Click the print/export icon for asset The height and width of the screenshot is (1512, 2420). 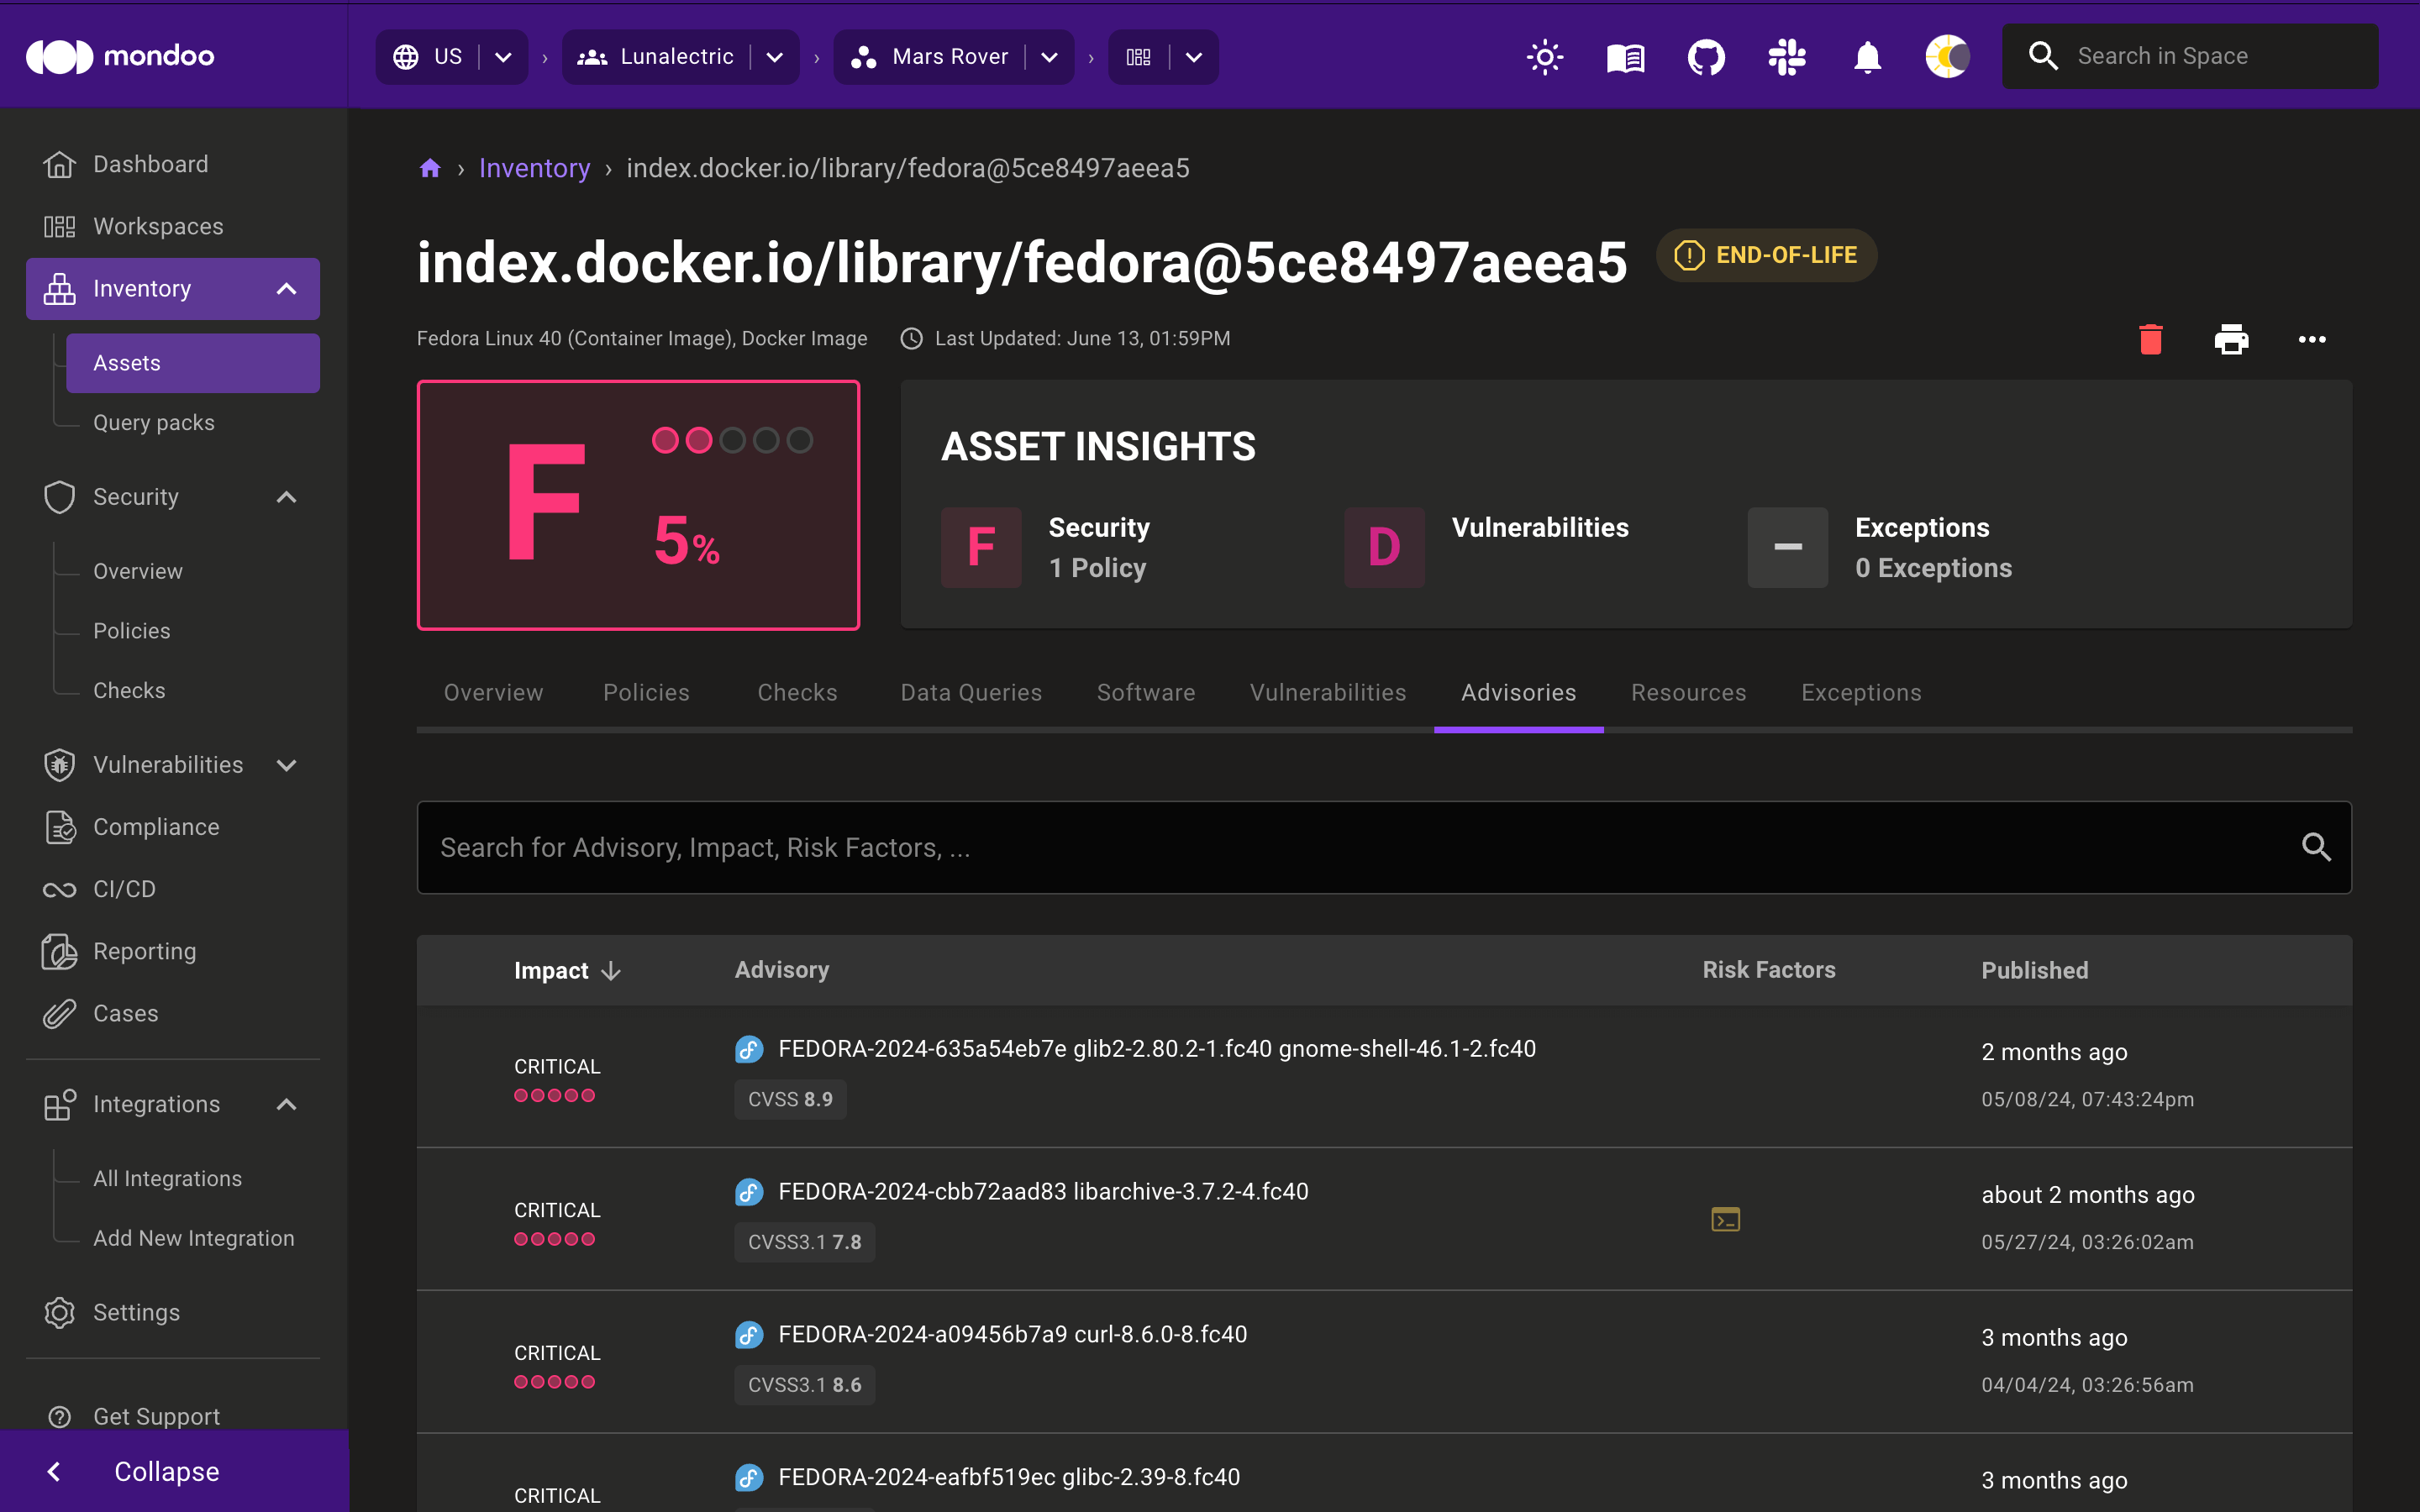[2232, 339]
